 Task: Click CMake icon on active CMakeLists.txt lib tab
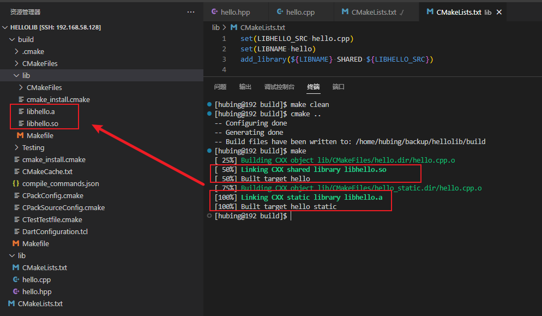[x=430, y=12]
